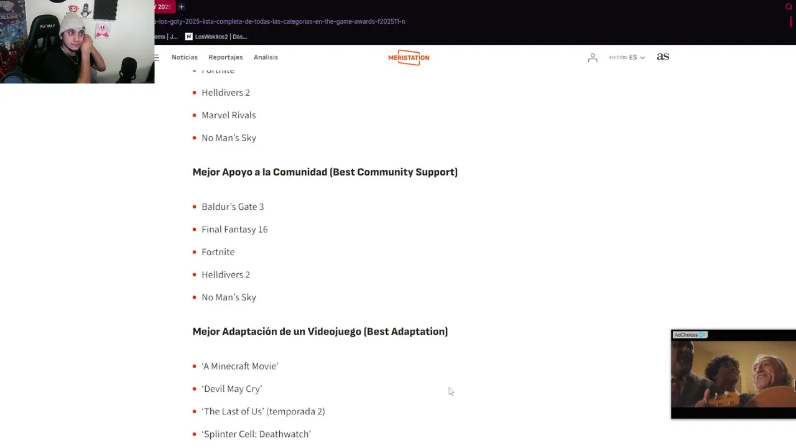The image size is (796, 448).
Task: Go to the Análisis section
Action: (x=266, y=57)
